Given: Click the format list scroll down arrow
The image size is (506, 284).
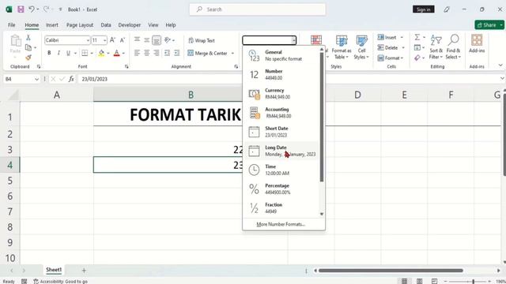Looking at the screenshot, I should click(322, 214).
